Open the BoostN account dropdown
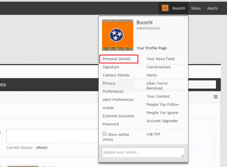The image size is (227, 167). [x=178, y=8]
